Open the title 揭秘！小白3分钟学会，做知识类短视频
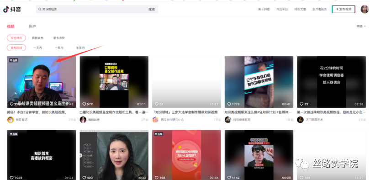This screenshot has height=180, width=370. click(37, 112)
